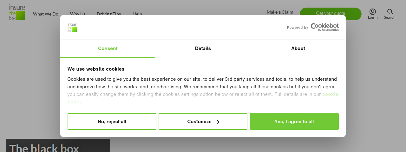Click the black box heading banner
The image size is (406, 152).
(x=58, y=145)
